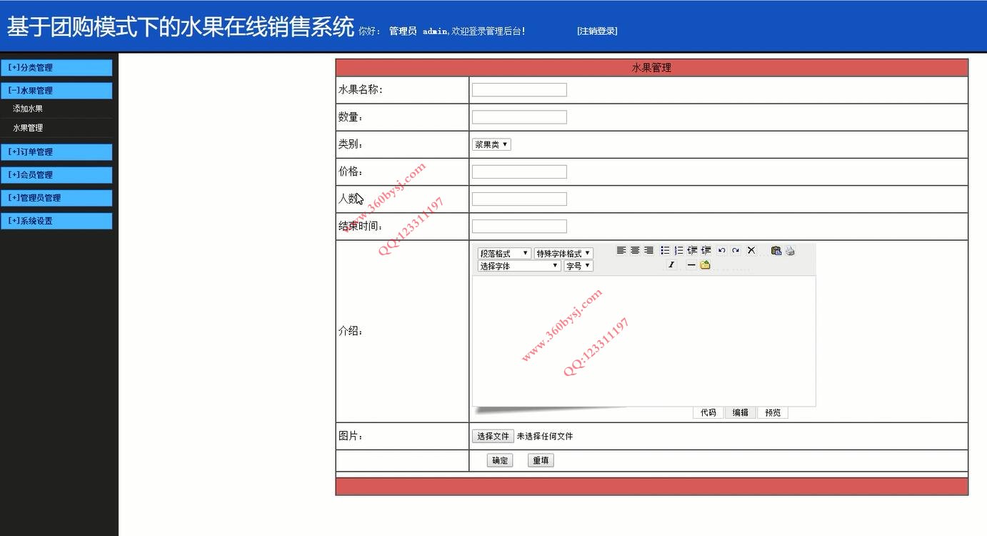Focus the 价格 input field
The height and width of the screenshot is (536, 987).
pos(519,172)
